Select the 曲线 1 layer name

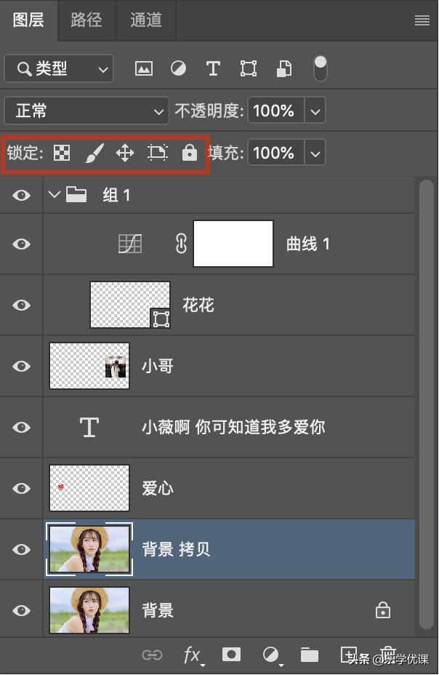tap(308, 244)
